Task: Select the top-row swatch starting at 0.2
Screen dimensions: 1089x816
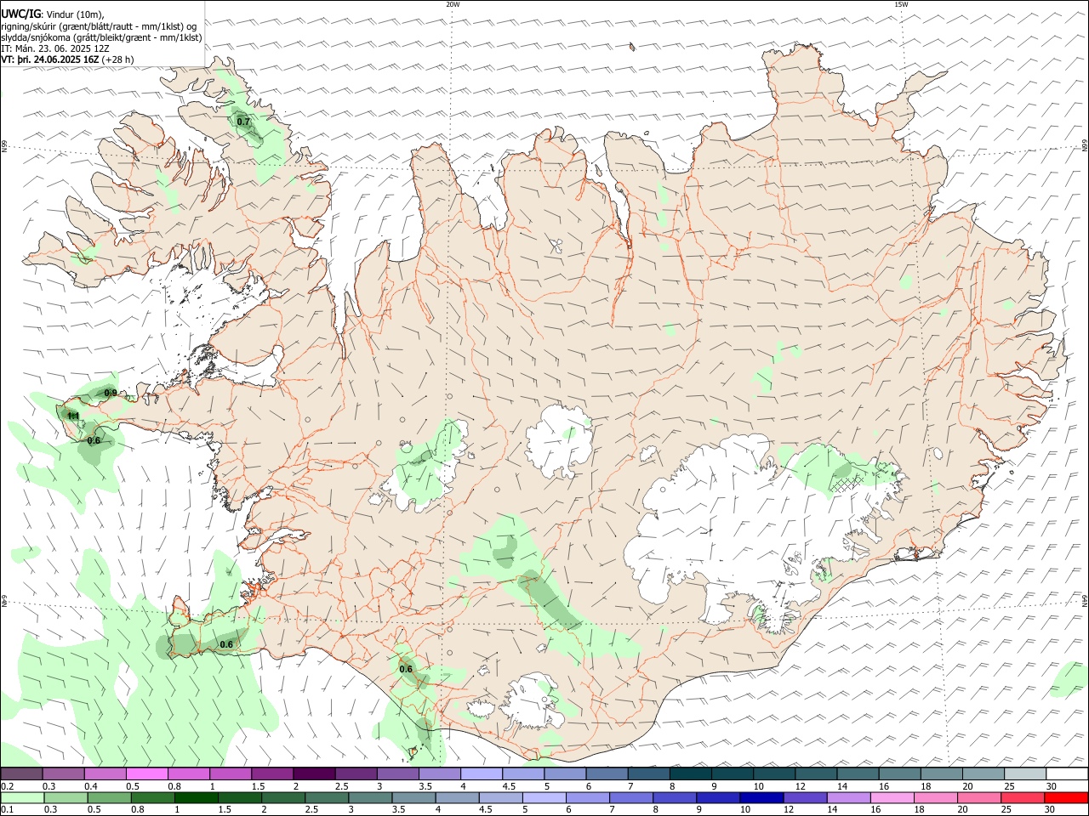Action: coord(21,773)
